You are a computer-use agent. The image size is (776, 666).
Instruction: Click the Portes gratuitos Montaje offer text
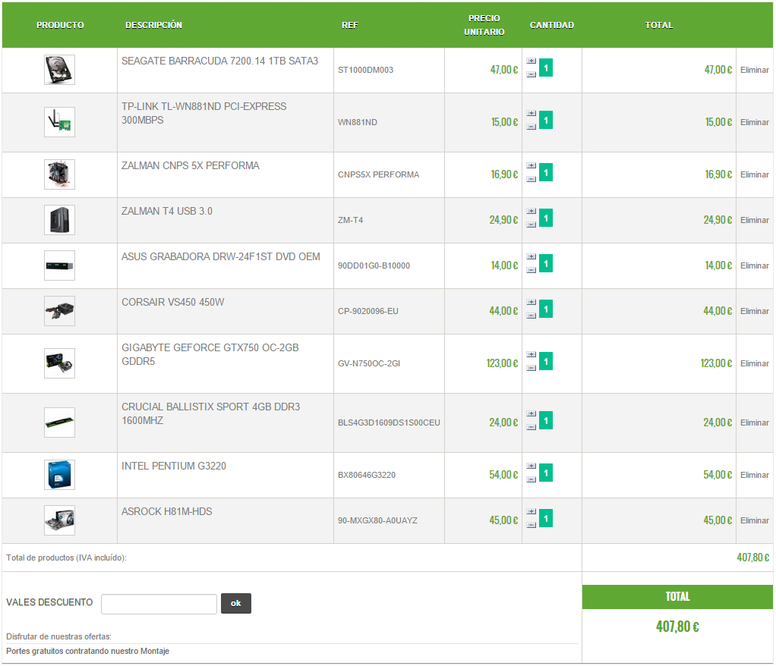[87, 651]
